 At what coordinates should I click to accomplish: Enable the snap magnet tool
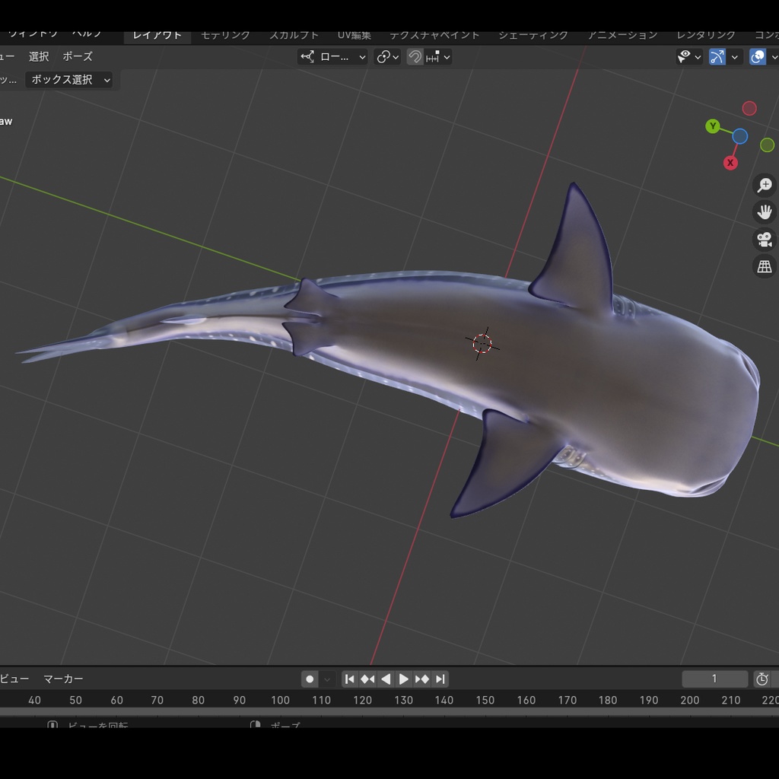click(x=415, y=56)
